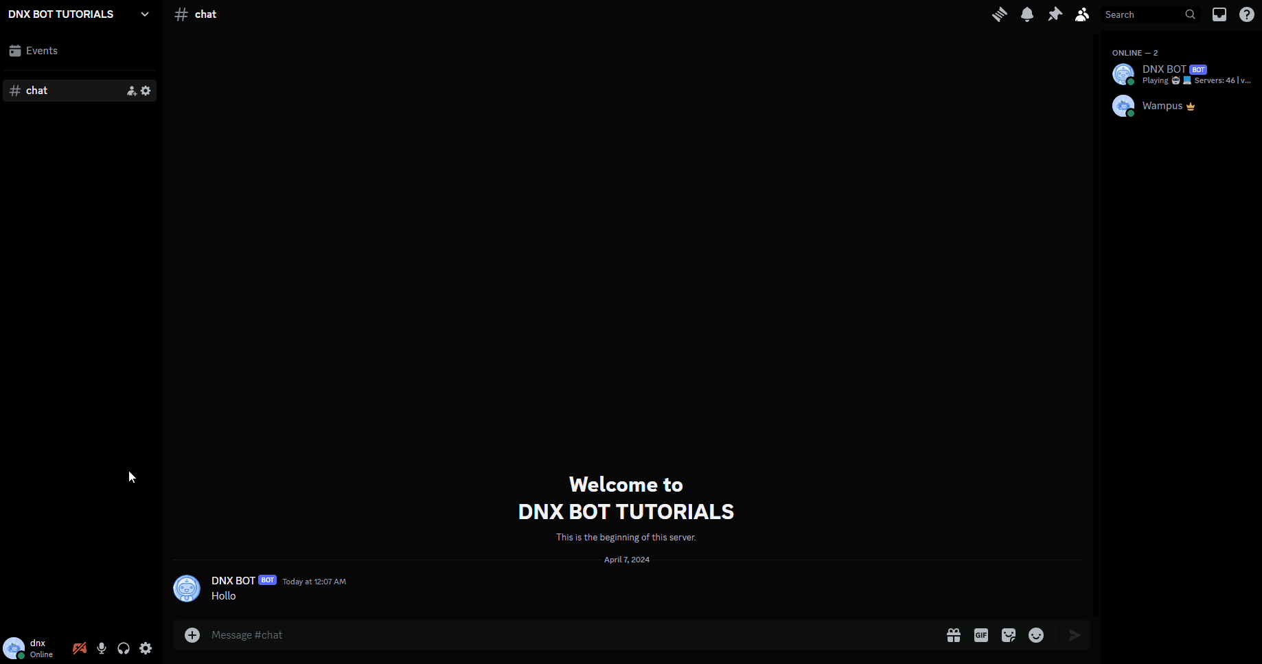
Task: Open notification settings bell icon
Action: (x=1027, y=14)
